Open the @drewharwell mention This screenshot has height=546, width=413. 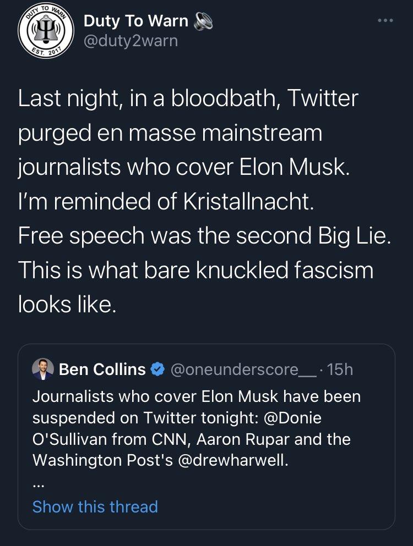tap(233, 460)
